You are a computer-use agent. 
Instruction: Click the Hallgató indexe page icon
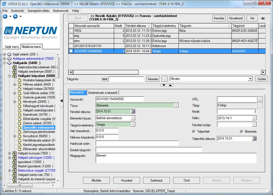20,89
